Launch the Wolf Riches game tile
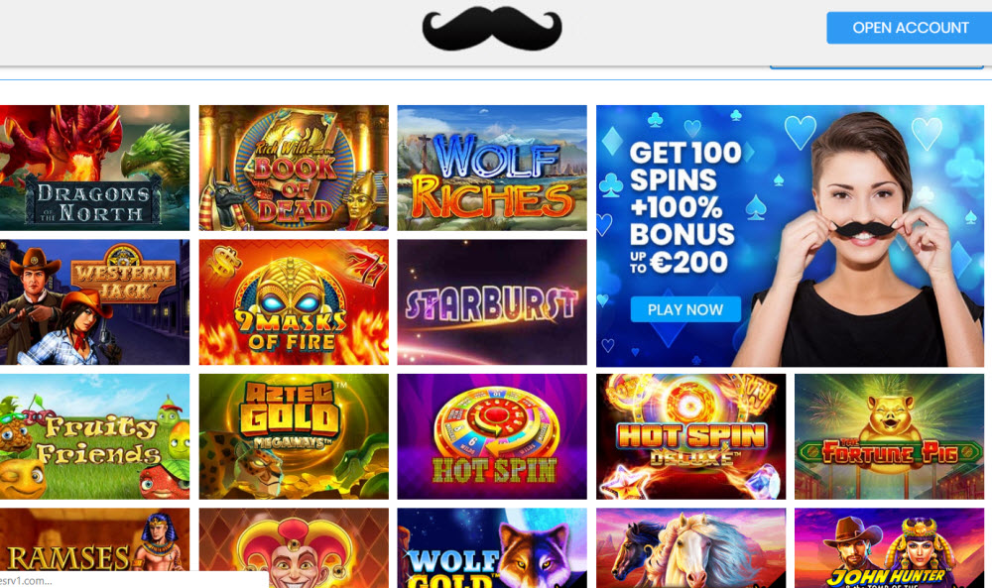Image resolution: width=992 pixels, height=588 pixels. [x=492, y=168]
